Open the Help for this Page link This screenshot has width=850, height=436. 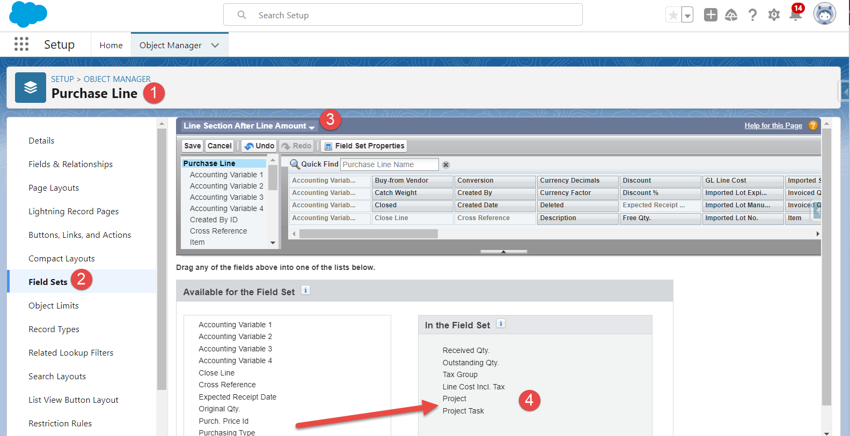coord(773,126)
